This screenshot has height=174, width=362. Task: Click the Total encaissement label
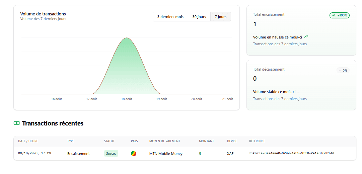coord(269,14)
